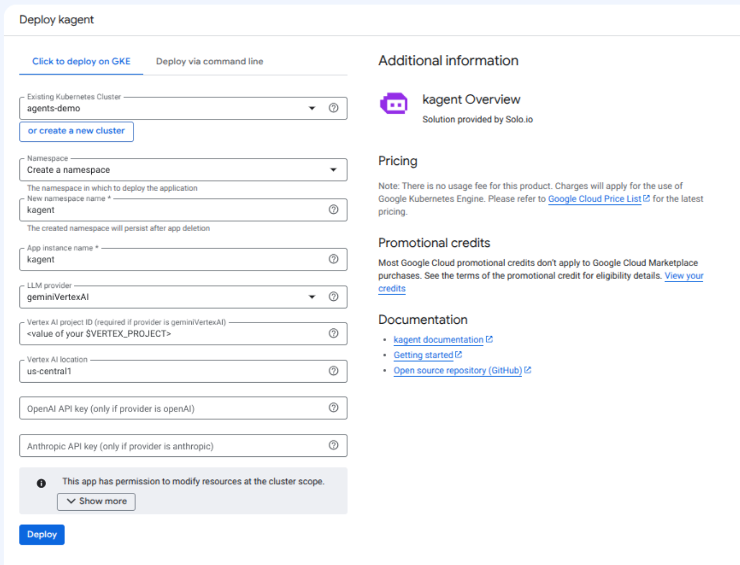
Task: Click the kagent purple robot logo
Action: [394, 103]
